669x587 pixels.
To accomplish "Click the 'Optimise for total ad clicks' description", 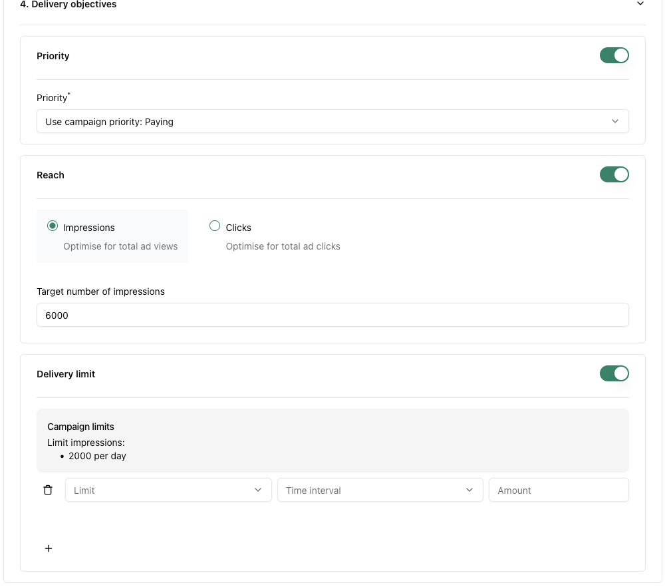I will (283, 246).
